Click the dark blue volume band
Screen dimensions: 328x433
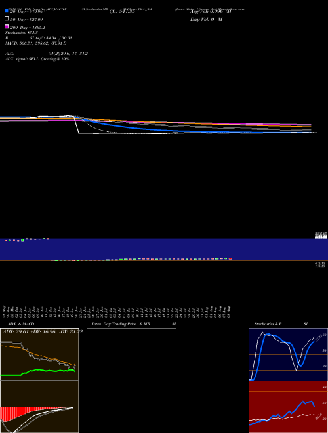[x=164, y=250]
